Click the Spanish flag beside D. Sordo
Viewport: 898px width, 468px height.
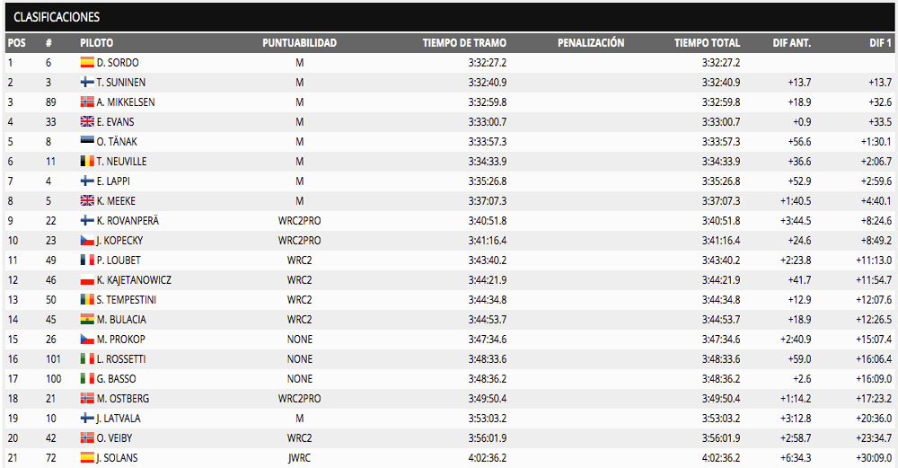87,63
